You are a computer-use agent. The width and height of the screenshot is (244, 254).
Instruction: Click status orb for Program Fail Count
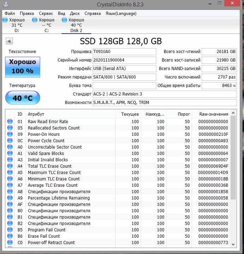pyautogui.click(x=10, y=230)
